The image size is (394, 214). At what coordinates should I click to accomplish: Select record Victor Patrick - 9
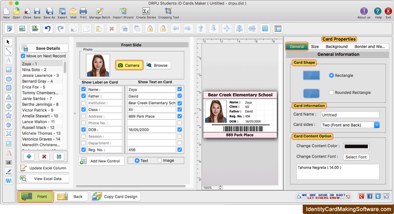coord(42,110)
